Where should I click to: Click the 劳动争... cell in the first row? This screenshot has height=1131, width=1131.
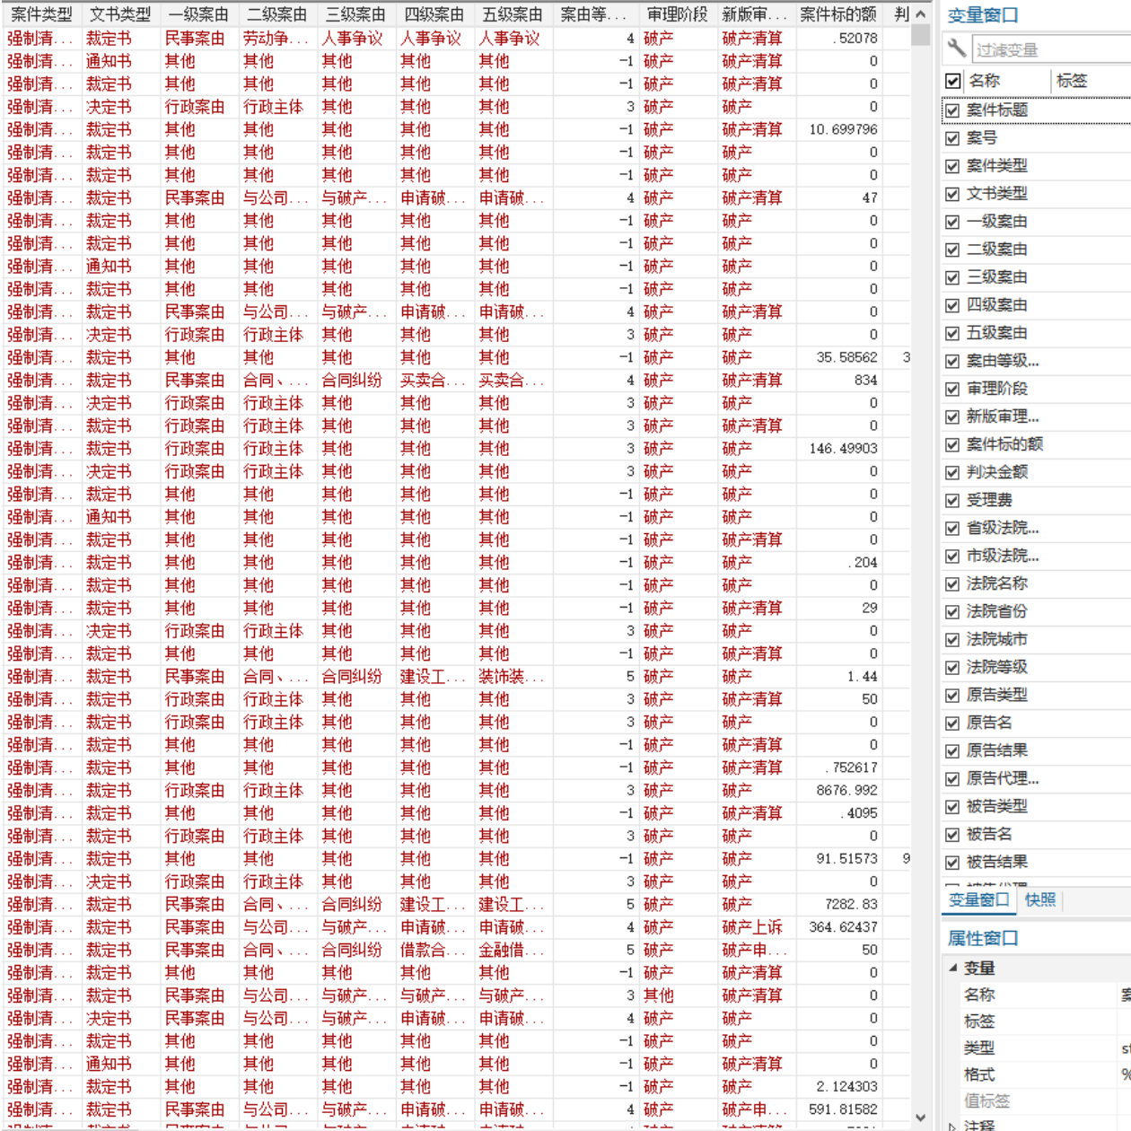(277, 39)
